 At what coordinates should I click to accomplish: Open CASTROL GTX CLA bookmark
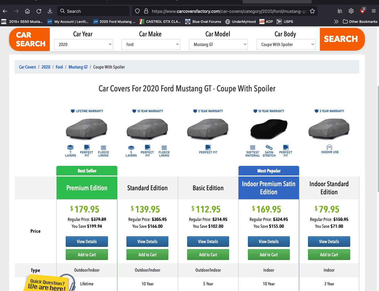click(160, 22)
